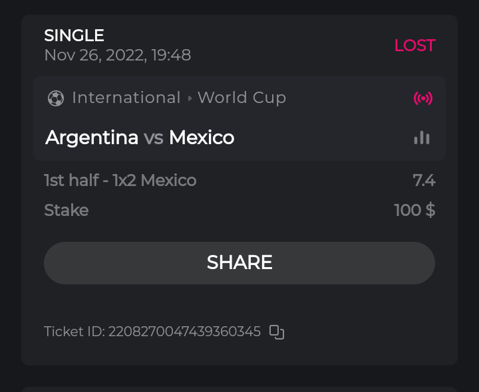Show match statistics bar chart icon
Image resolution: width=479 pixels, height=392 pixels.
422,138
